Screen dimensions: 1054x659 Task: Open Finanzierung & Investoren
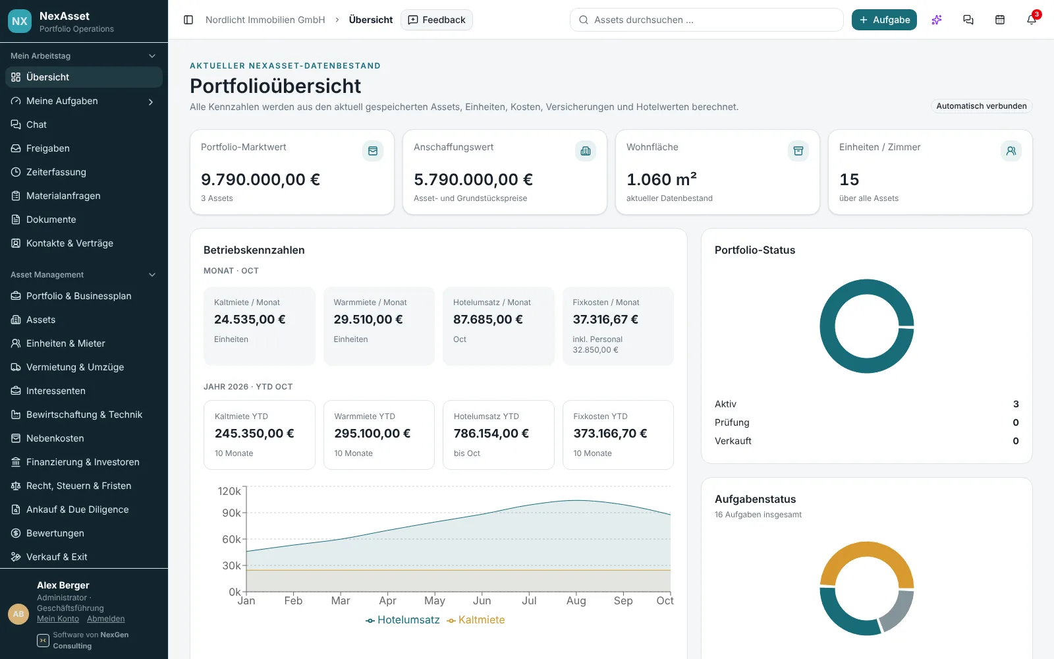84,462
